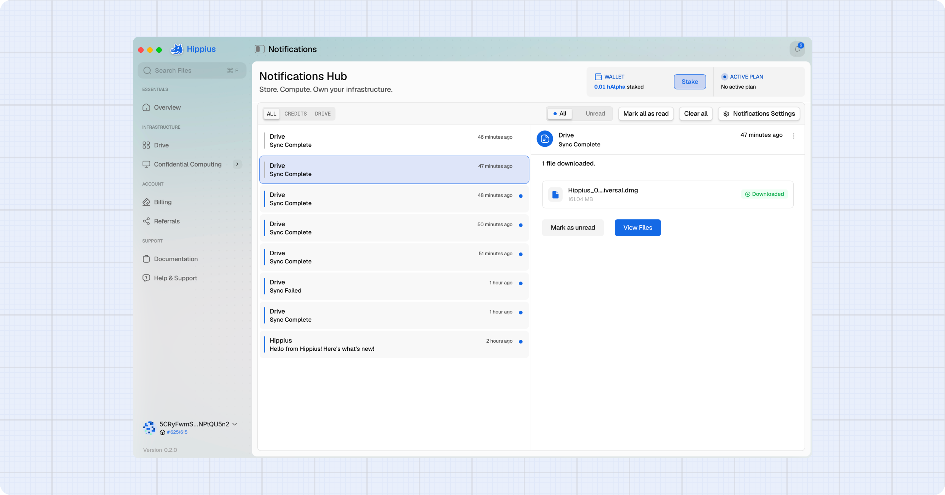Select the All read-status filter
This screenshot has width=945, height=495.
(x=560, y=113)
